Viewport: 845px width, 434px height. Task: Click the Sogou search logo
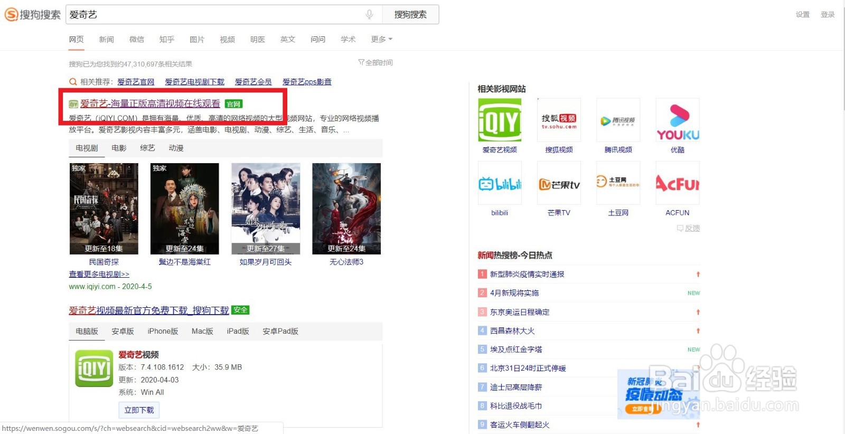pos(33,15)
